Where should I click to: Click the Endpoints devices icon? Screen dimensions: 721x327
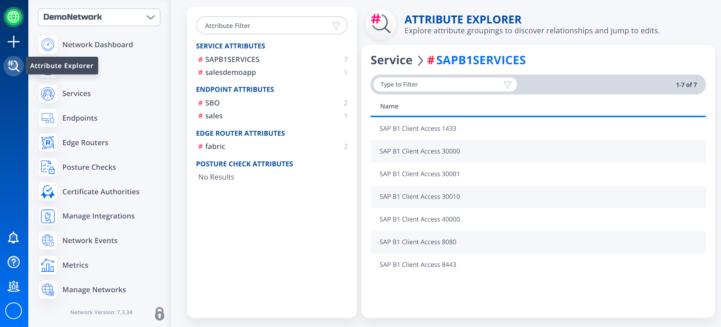point(48,118)
